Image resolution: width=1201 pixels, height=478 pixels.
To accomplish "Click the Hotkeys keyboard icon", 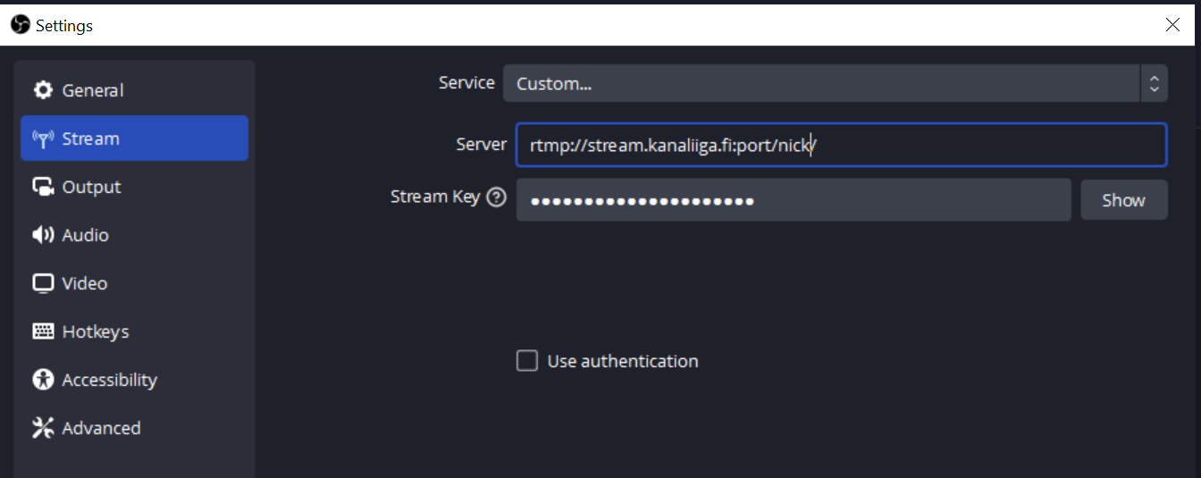I will coord(43,331).
